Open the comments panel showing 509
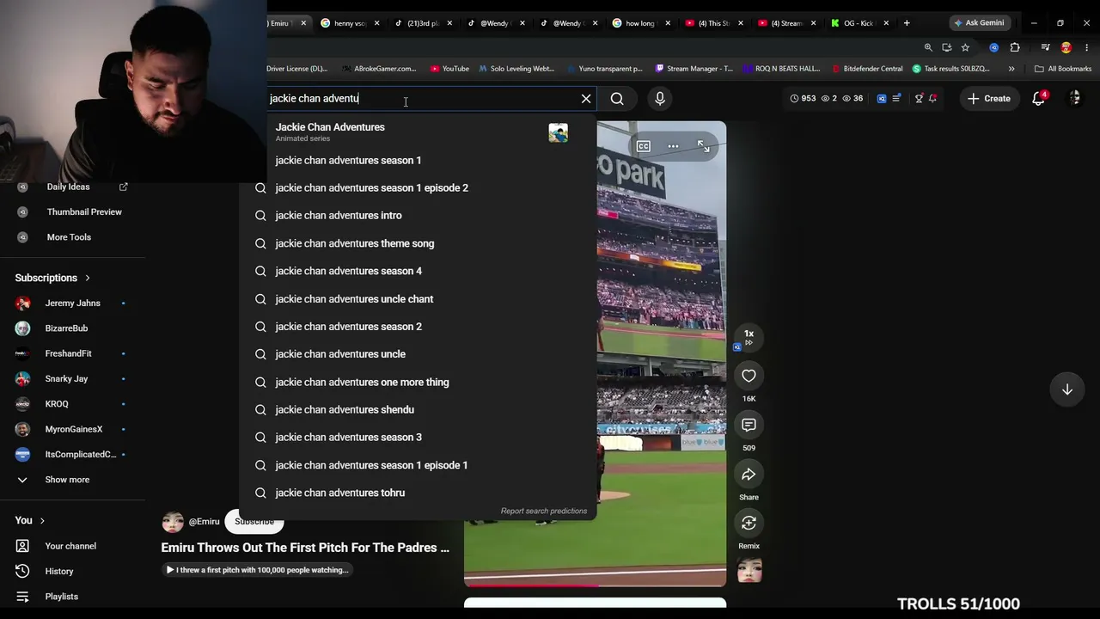1100x619 pixels. click(749, 425)
